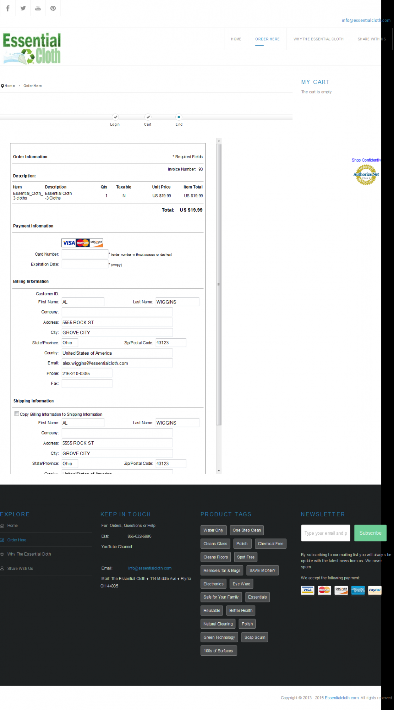Click the footer Visa payment icon
394x710 pixels.
[x=307, y=590]
